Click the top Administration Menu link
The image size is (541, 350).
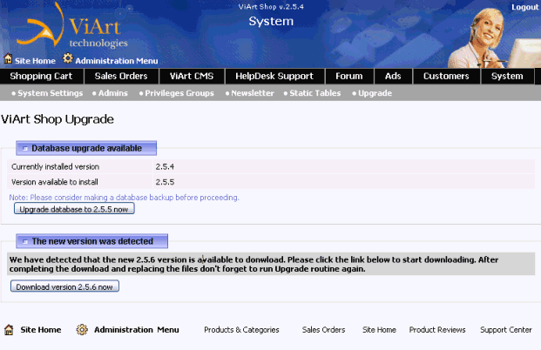click(x=117, y=61)
